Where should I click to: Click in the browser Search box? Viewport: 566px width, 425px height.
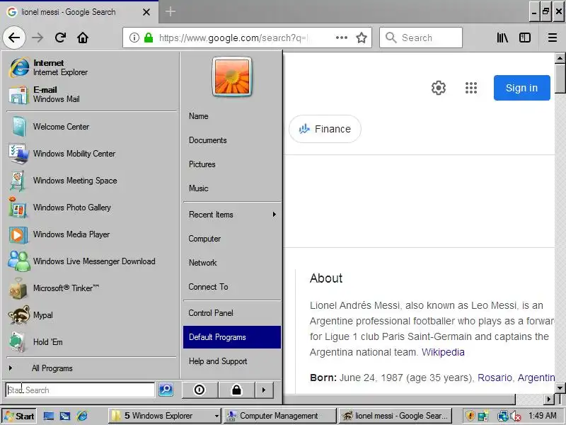coord(421,38)
